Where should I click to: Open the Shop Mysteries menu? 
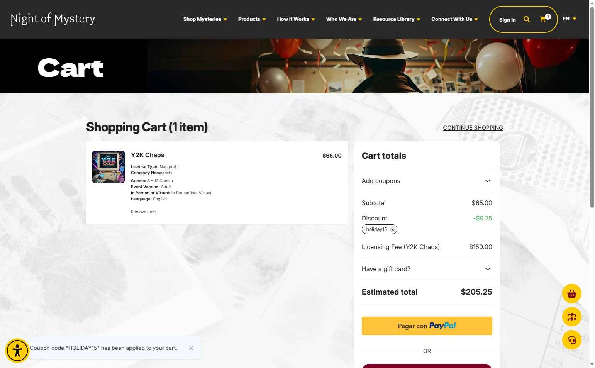(x=205, y=19)
